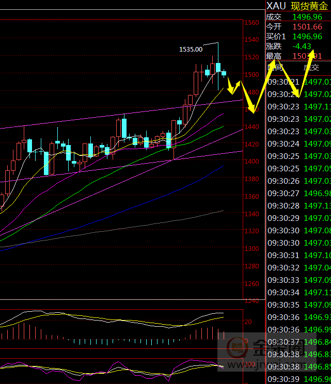
Task: Click the XAU symbol code in header
Action: pyautogui.click(x=276, y=6)
